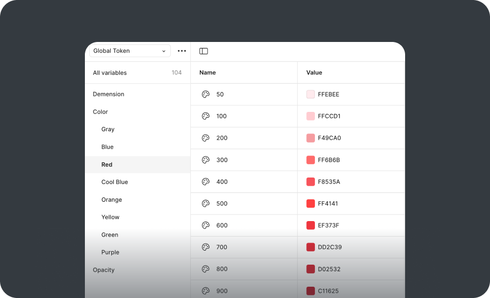Click the variable name 700
This screenshot has width=490, height=298.
click(221, 247)
